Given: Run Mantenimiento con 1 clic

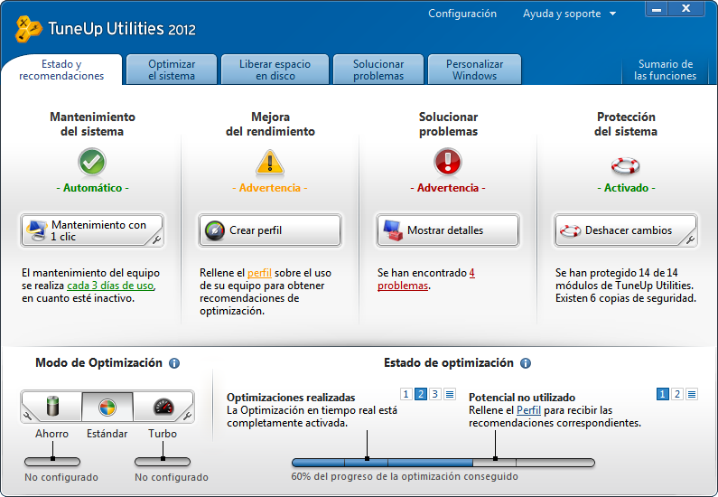Looking at the screenshot, I should tap(91, 230).
